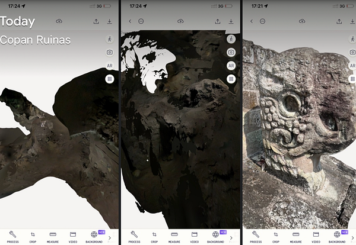Toggle grid icon in right screen
Image resolution: width=356 pixels, height=245 pixels.
352,79
